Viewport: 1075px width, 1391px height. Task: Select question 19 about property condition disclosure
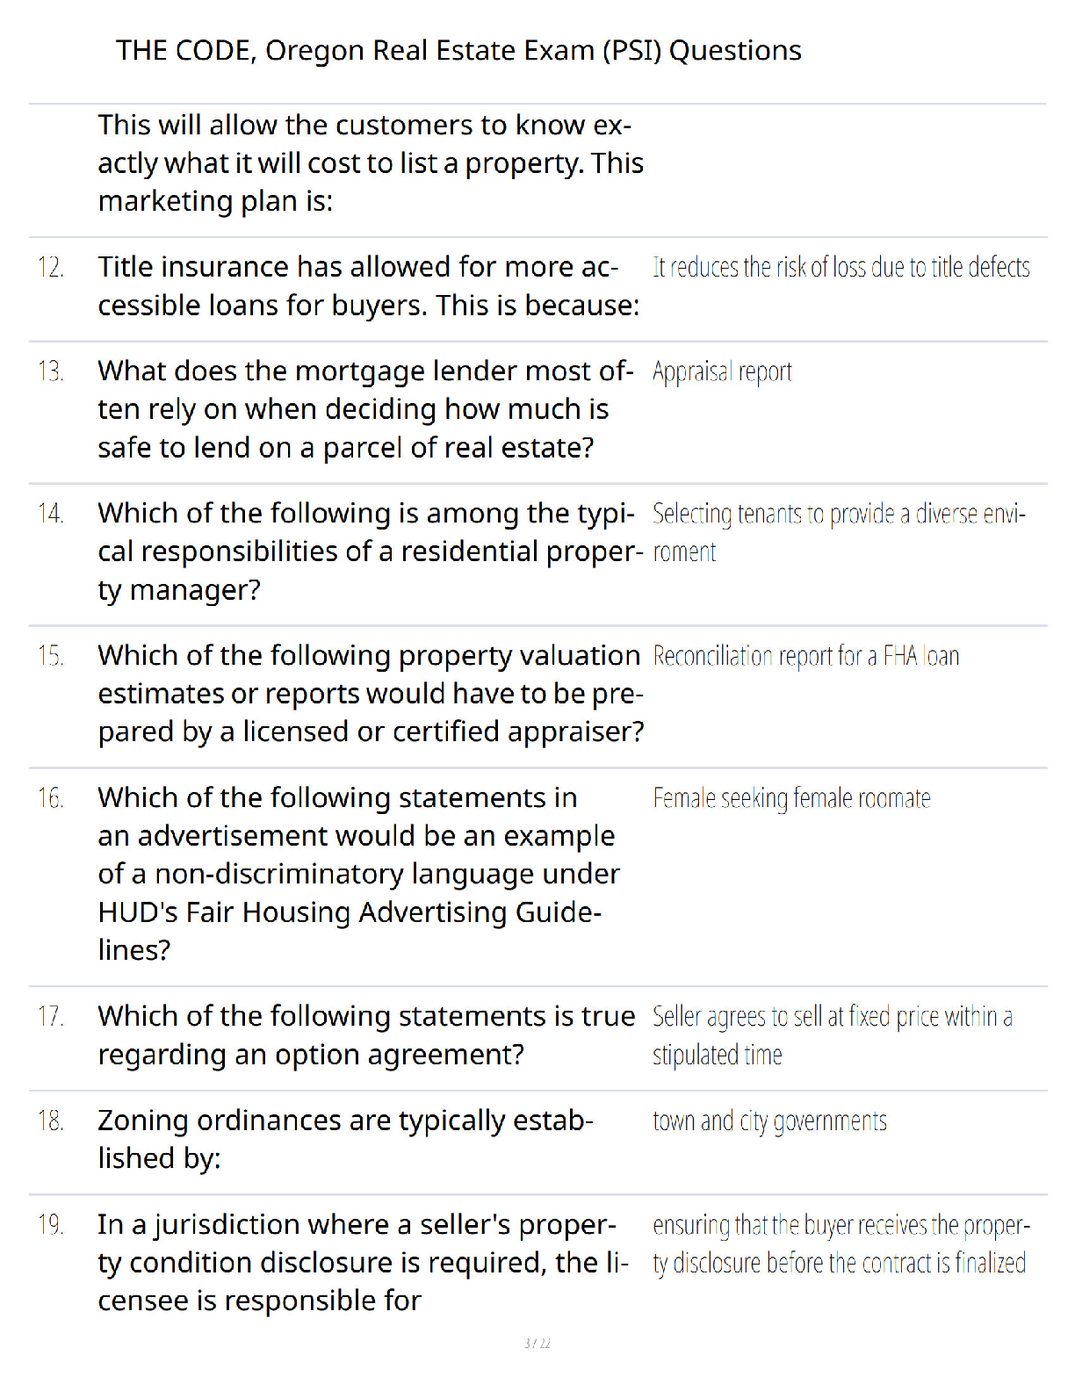coord(364,1262)
